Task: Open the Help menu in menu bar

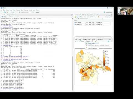Action: coord(37,10)
